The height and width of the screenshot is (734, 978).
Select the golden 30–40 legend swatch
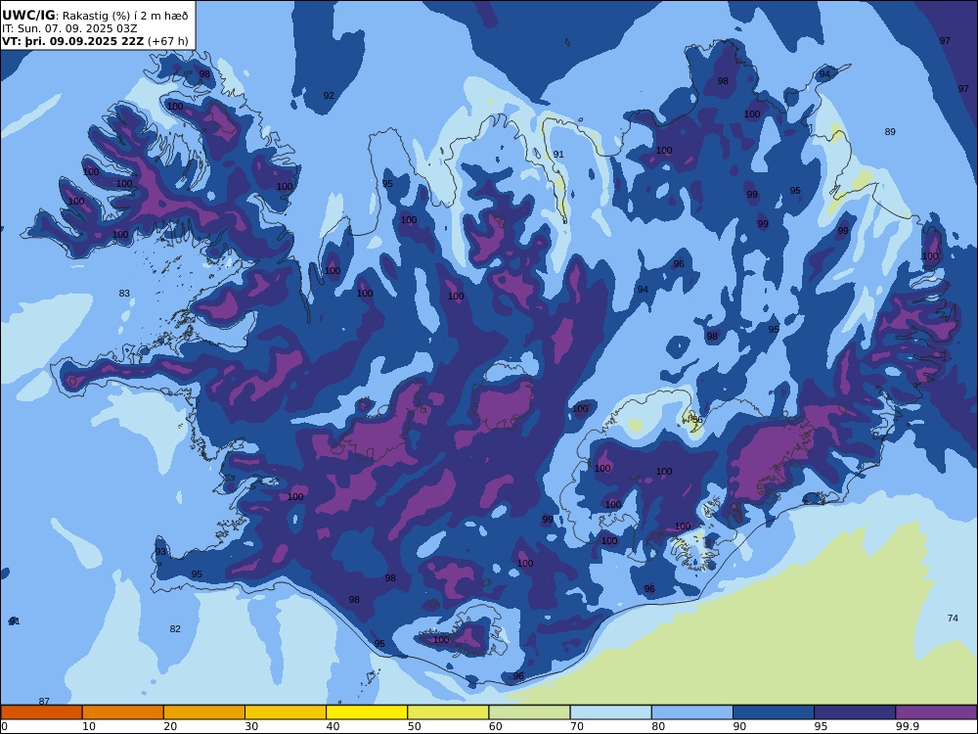click(x=286, y=712)
